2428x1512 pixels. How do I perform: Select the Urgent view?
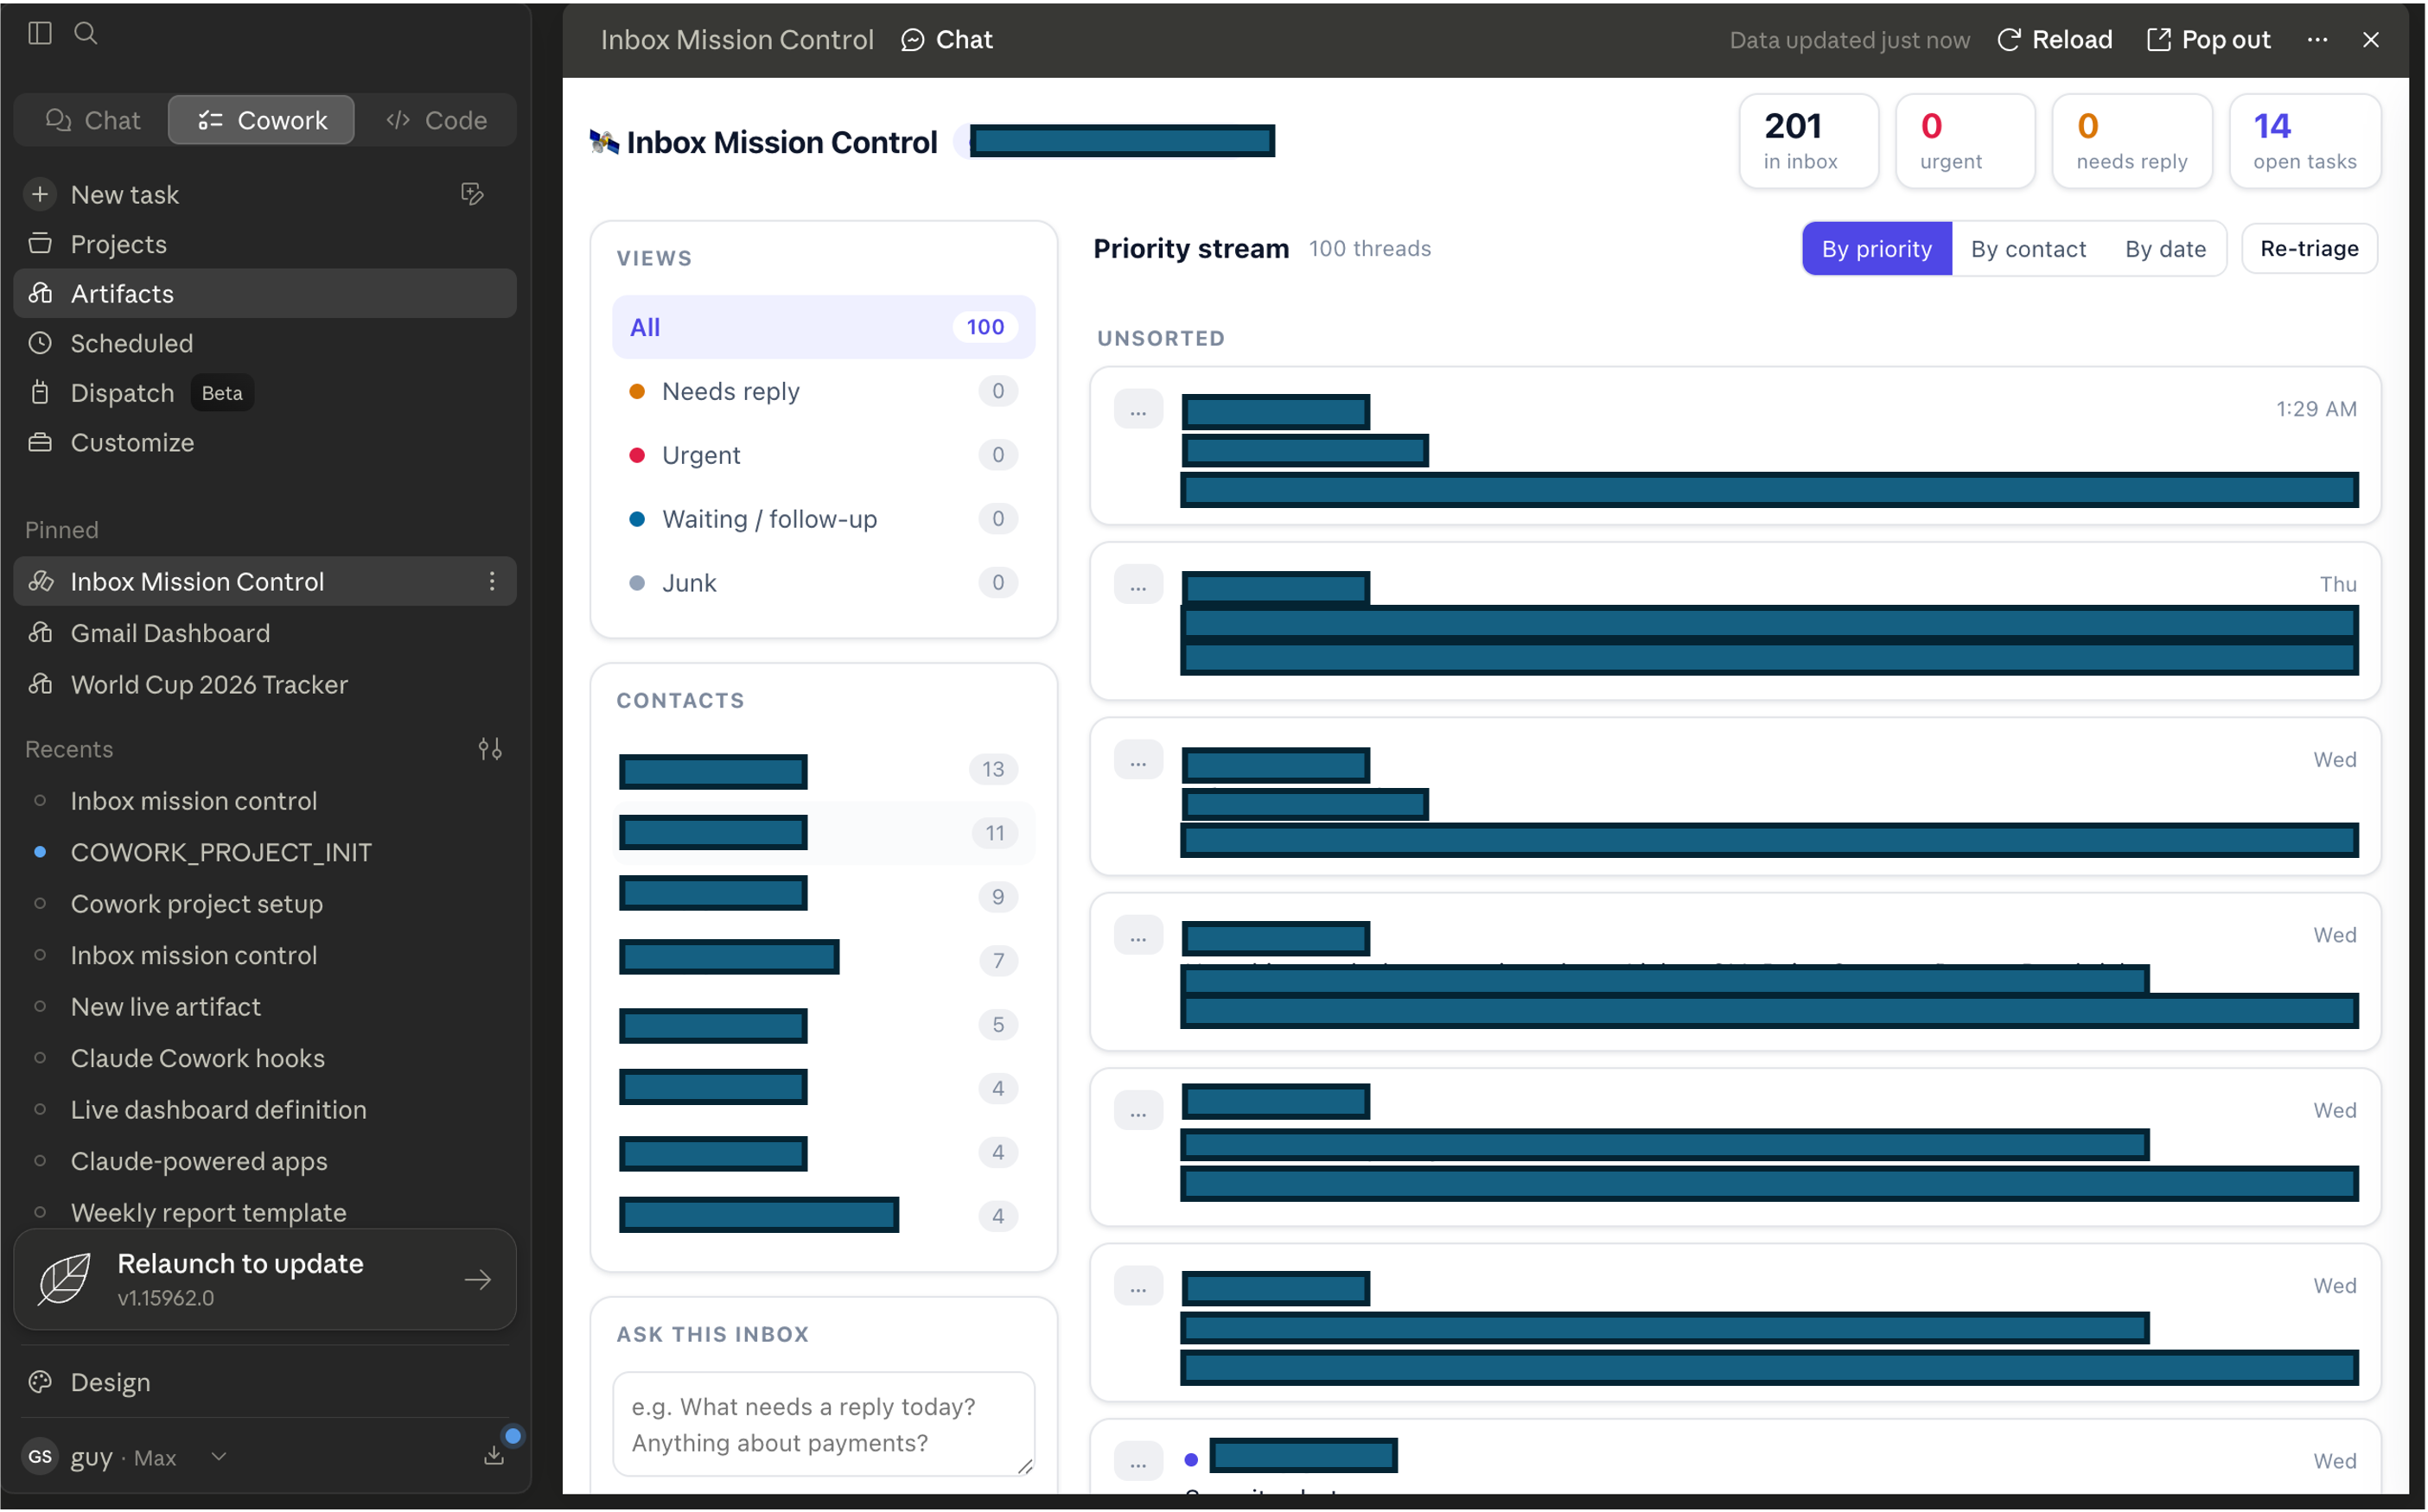[824, 455]
